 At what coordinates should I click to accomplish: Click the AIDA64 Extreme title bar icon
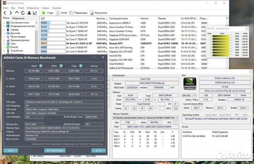tap(4, 3)
